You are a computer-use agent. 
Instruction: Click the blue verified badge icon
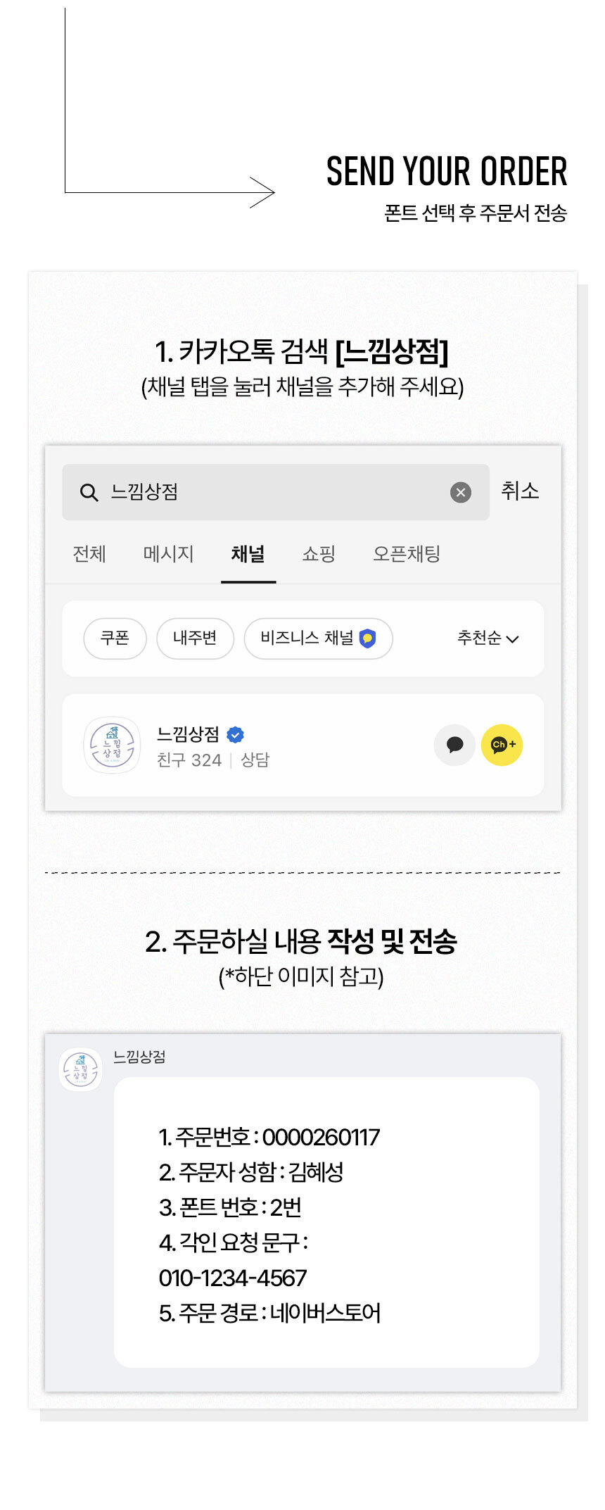point(236,735)
